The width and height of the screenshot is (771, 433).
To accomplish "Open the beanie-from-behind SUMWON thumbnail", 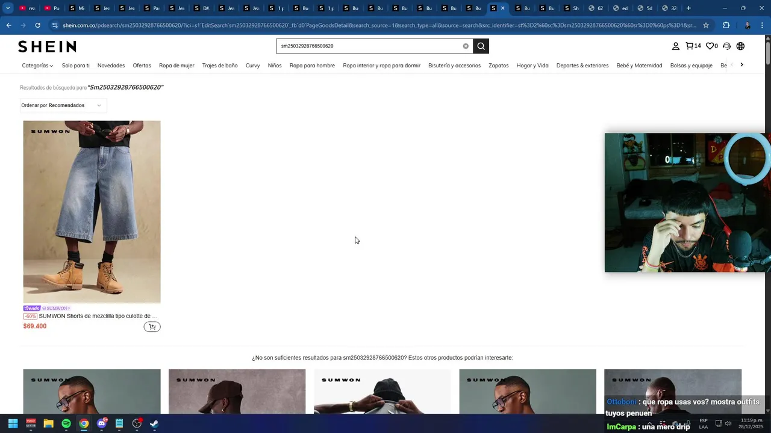I will [x=382, y=392].
